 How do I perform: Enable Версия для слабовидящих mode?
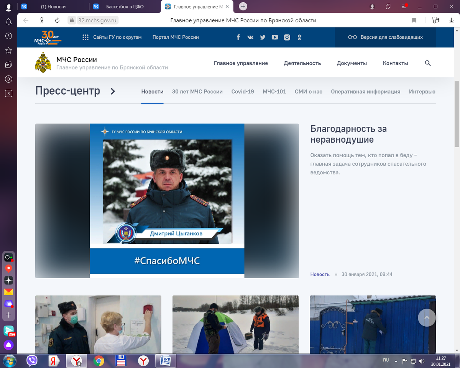click(385, 37)
